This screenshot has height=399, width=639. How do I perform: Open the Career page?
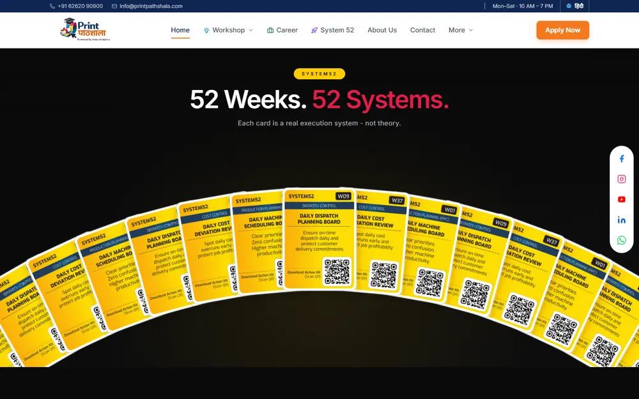pyautogui.click(x=282, y=30)
